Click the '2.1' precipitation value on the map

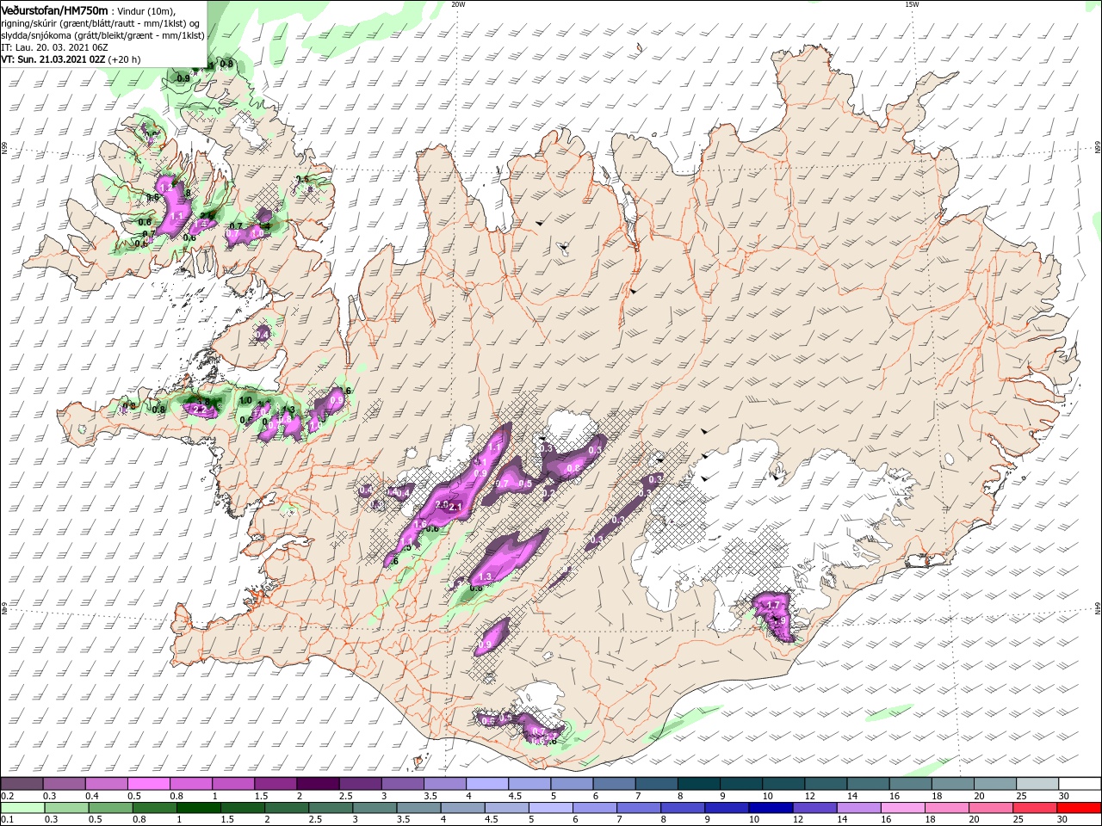click(456, 506)
